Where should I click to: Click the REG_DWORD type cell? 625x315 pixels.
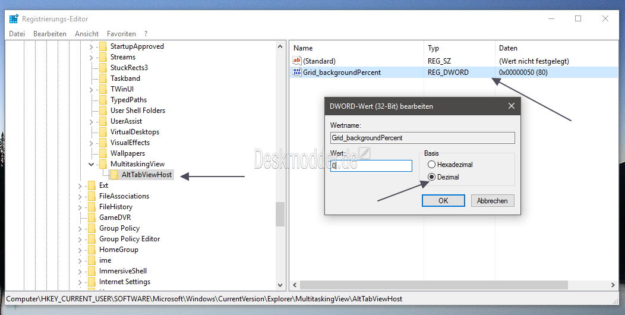448,72
